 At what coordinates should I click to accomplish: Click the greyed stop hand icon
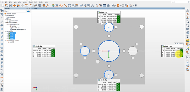tap(123, 5)
